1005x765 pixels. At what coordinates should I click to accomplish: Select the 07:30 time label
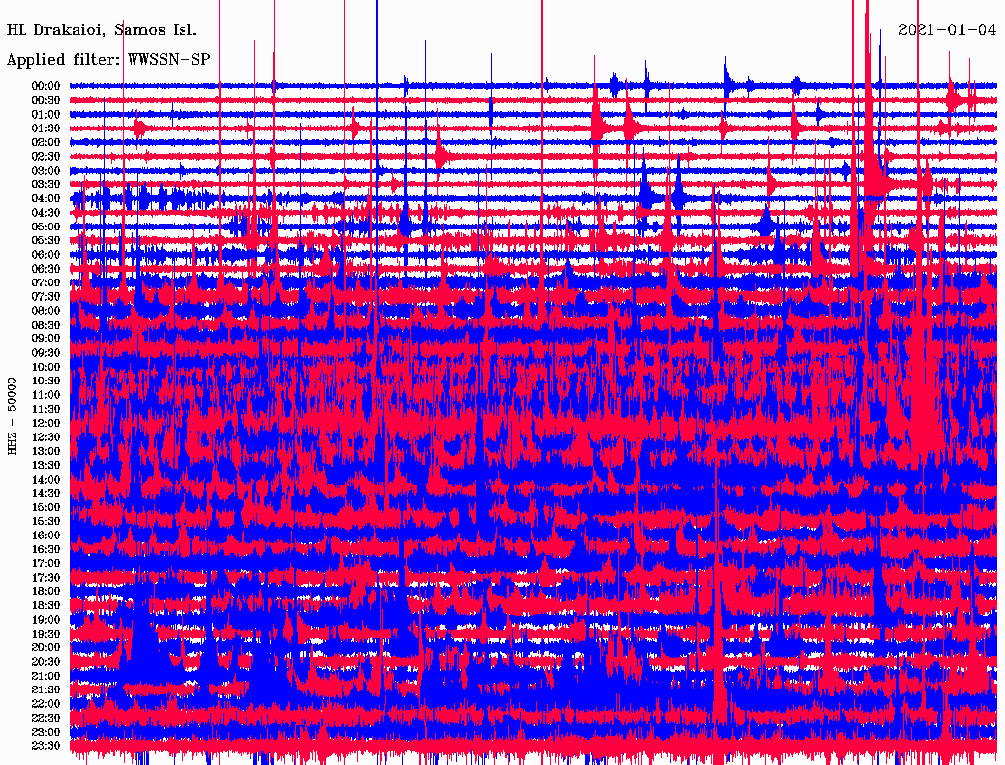pyautogui.click(x=45, y=296)
